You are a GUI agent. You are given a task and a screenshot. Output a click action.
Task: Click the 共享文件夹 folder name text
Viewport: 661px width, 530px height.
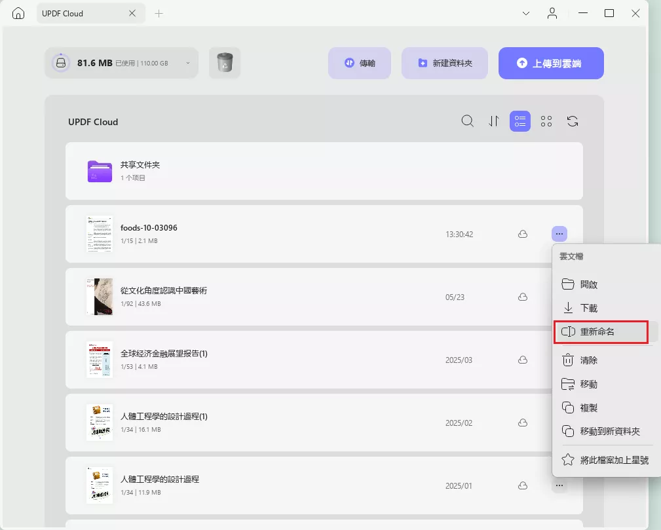[140, 165]
